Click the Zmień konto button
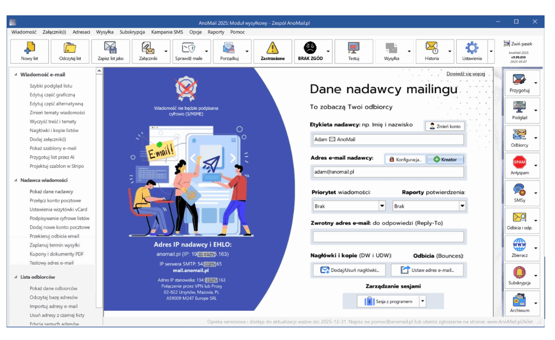Image resolution: width=555 pixels, height=340 pixels. click(x=445, y=126)
